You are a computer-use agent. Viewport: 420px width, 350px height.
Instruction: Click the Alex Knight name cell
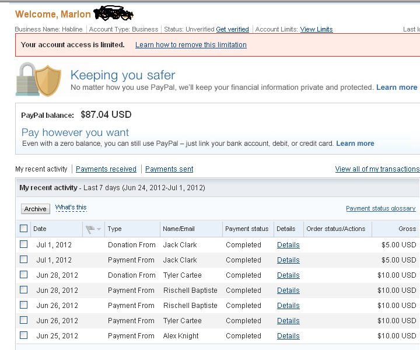click(x=181, y=336)
